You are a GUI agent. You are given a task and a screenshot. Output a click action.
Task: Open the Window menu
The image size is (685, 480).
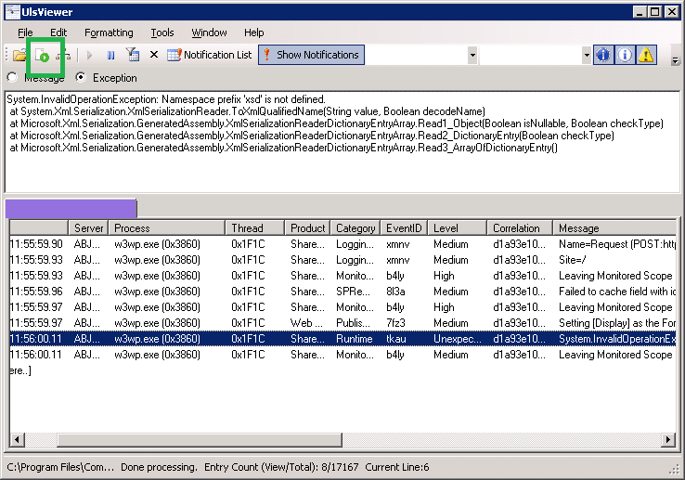click(x=209, y=32)
